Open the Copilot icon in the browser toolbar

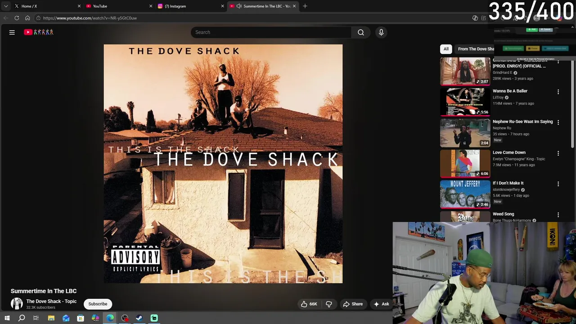pos(475,18)
